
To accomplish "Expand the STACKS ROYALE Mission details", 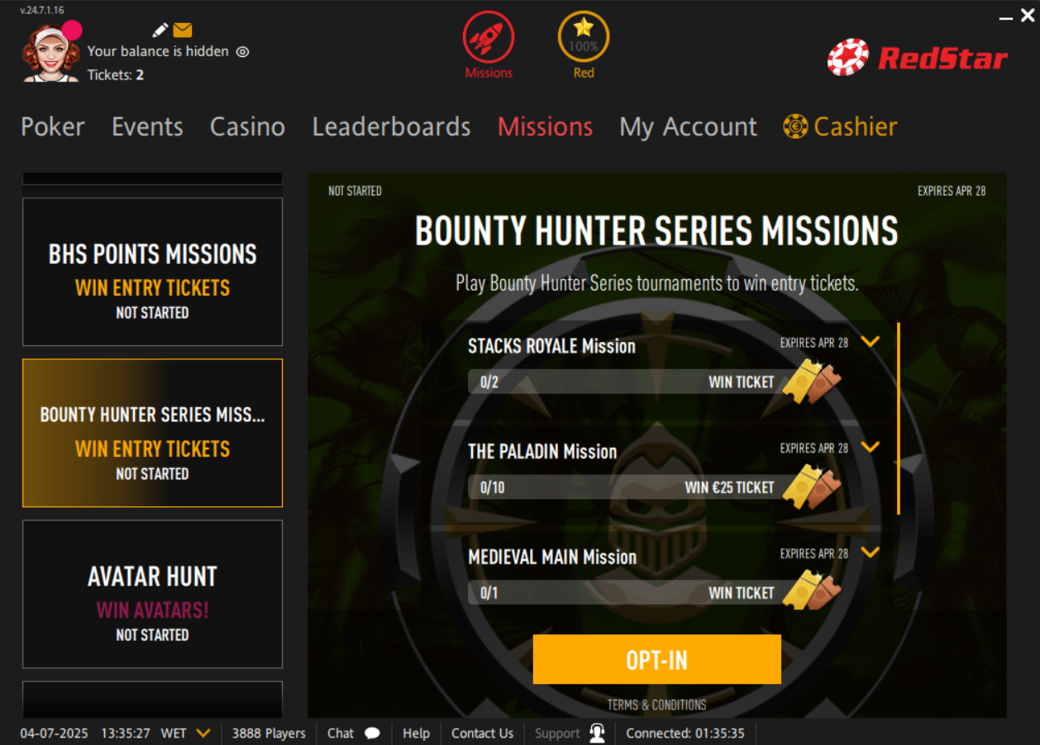I will click(870, 341).
